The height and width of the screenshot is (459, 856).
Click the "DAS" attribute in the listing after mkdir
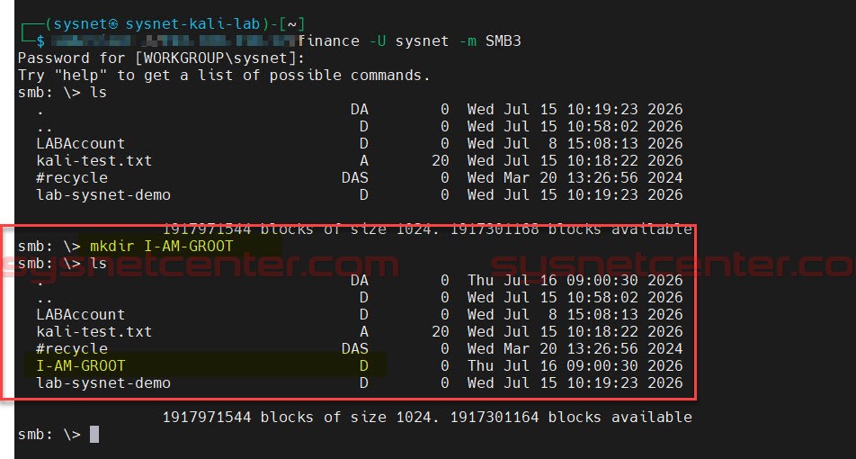pyautogui.click(x=355, y=348)
